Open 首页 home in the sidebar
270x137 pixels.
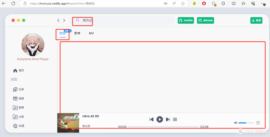(18, 70)
